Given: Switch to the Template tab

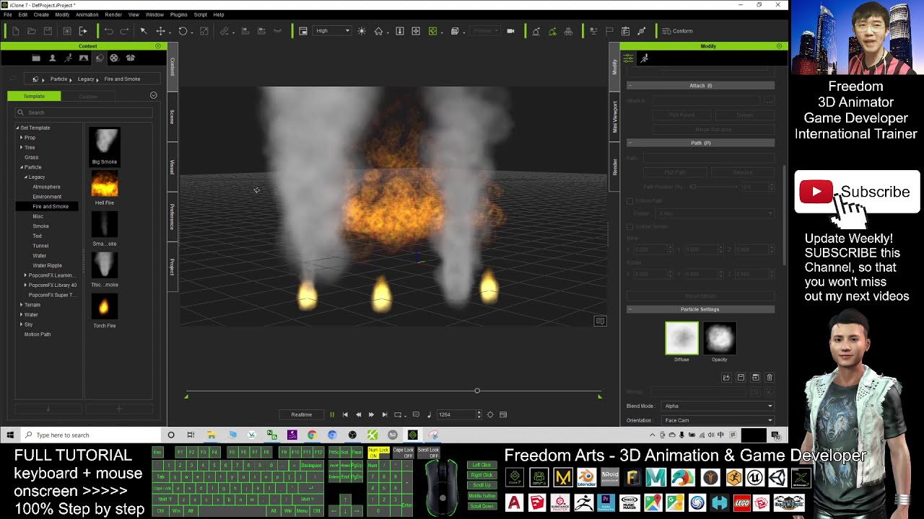Looking at the screenshot, I should pyautogui.click(x=34, y=96).
